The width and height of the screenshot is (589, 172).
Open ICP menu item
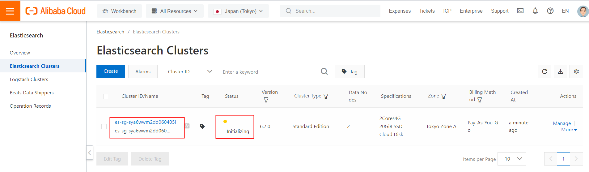(x=447, y=11)
